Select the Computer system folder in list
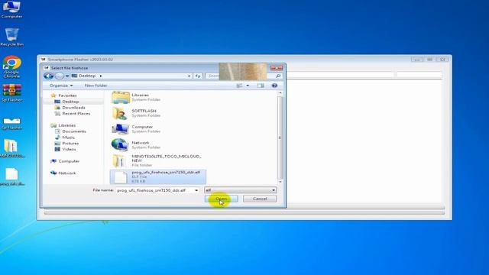The image size is (489, 275). tap(158, 129)
